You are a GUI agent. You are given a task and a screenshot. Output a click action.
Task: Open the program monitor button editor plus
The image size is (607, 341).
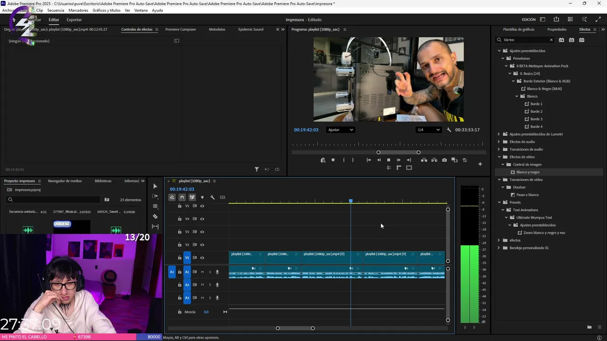pyautogui.click(x=480, y=164)
